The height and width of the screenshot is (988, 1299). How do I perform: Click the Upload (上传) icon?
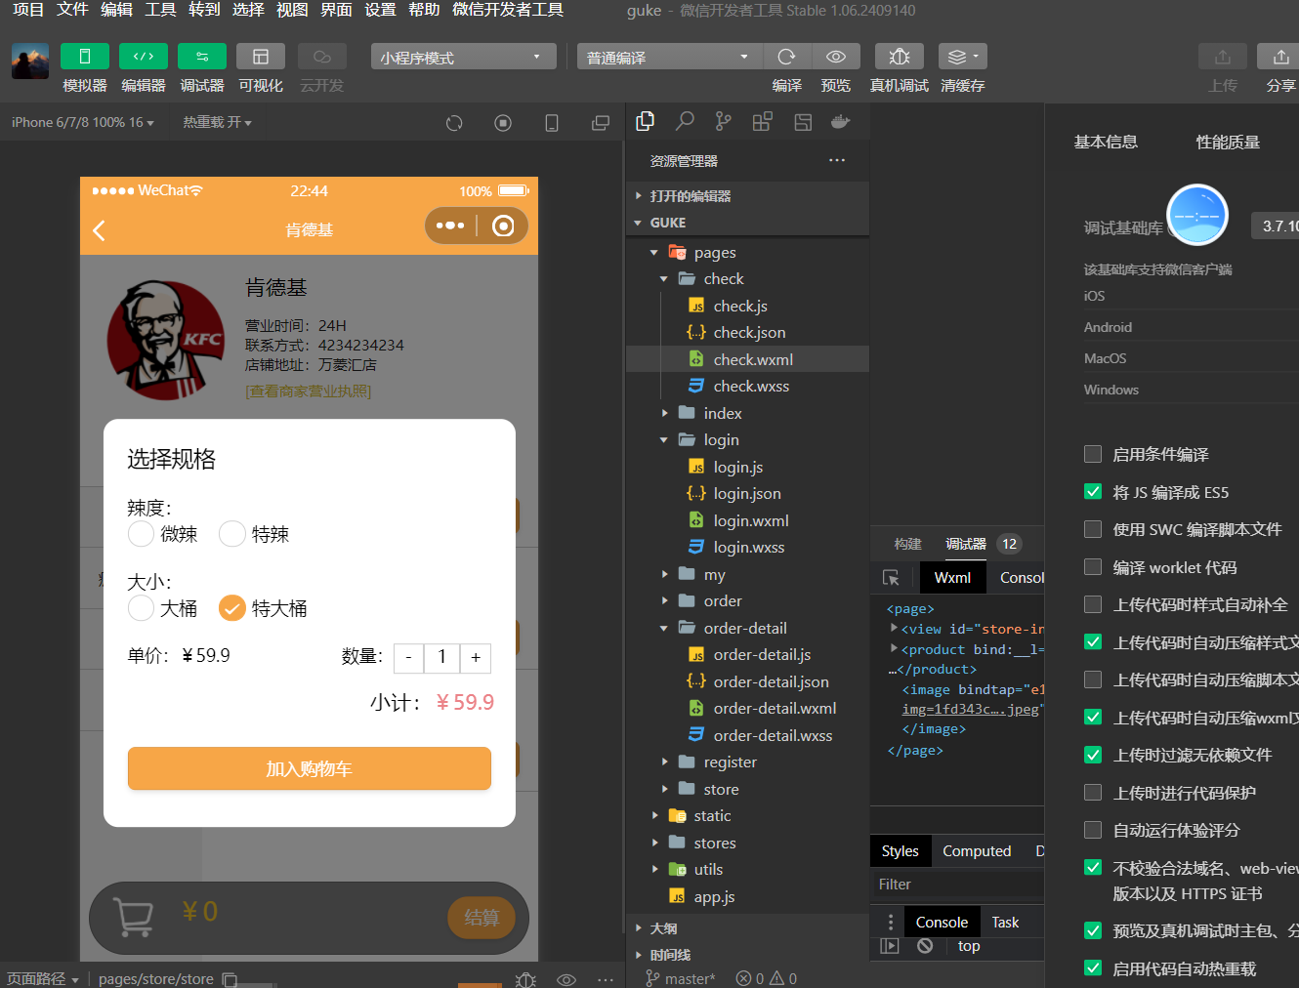coord(1223,57)
